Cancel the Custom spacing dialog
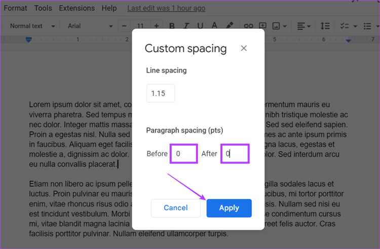Screen dimensions: 380x249 (176, 208)
